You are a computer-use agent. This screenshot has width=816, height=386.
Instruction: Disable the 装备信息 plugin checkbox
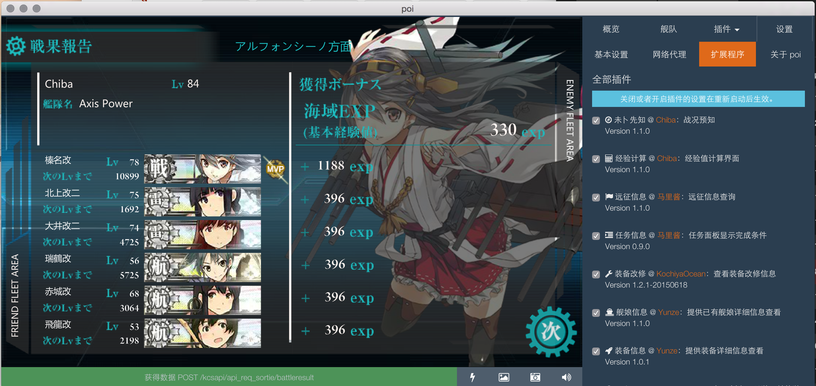tap(596, 351)
